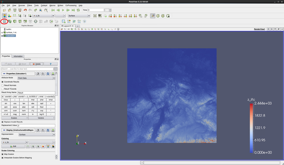Toggle visibility eye of surface_1.nc
The width and height of the screenshot is (284, 165).
(x=2, y=33)
